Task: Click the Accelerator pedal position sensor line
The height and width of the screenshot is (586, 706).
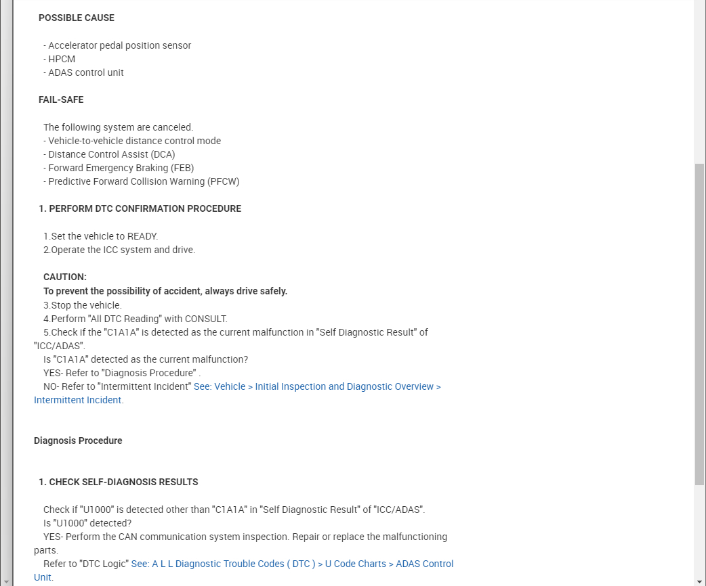Action: point(117,45)
